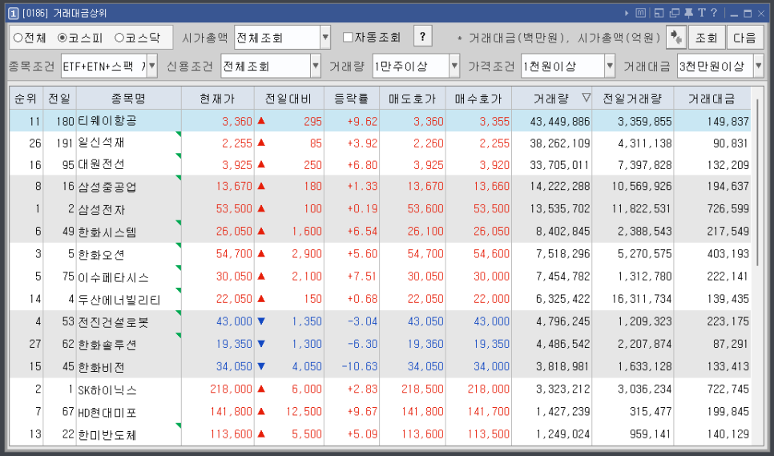Image resolution: width=774 pixels, height=456 pixels.
Task: Click the ? button next to 자동조회
Action: pyautogui.click(x=422, y=37)
